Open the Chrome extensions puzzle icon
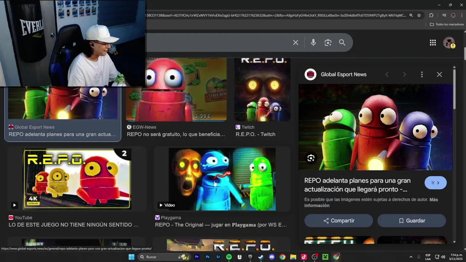 coord(431,15)
